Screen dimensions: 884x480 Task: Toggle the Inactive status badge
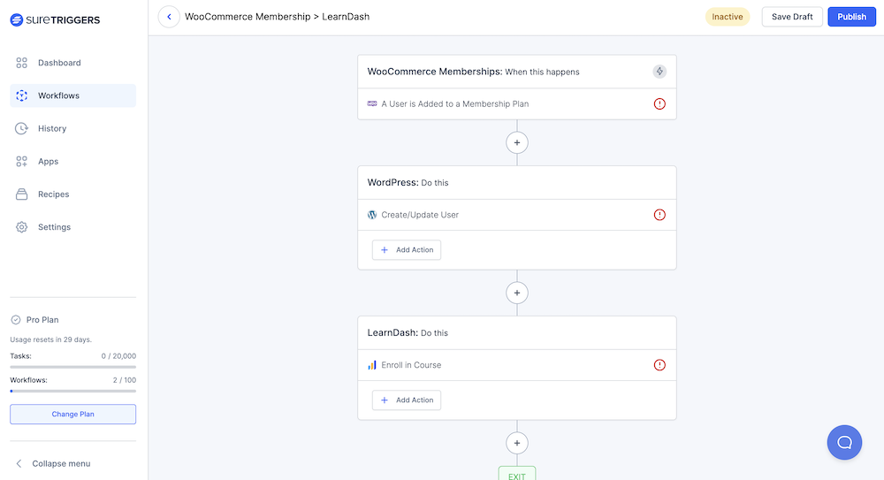tap(728, 17)
